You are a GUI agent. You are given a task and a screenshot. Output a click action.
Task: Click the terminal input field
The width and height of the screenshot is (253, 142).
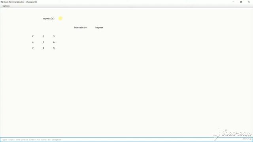click(x=126, y=140)
